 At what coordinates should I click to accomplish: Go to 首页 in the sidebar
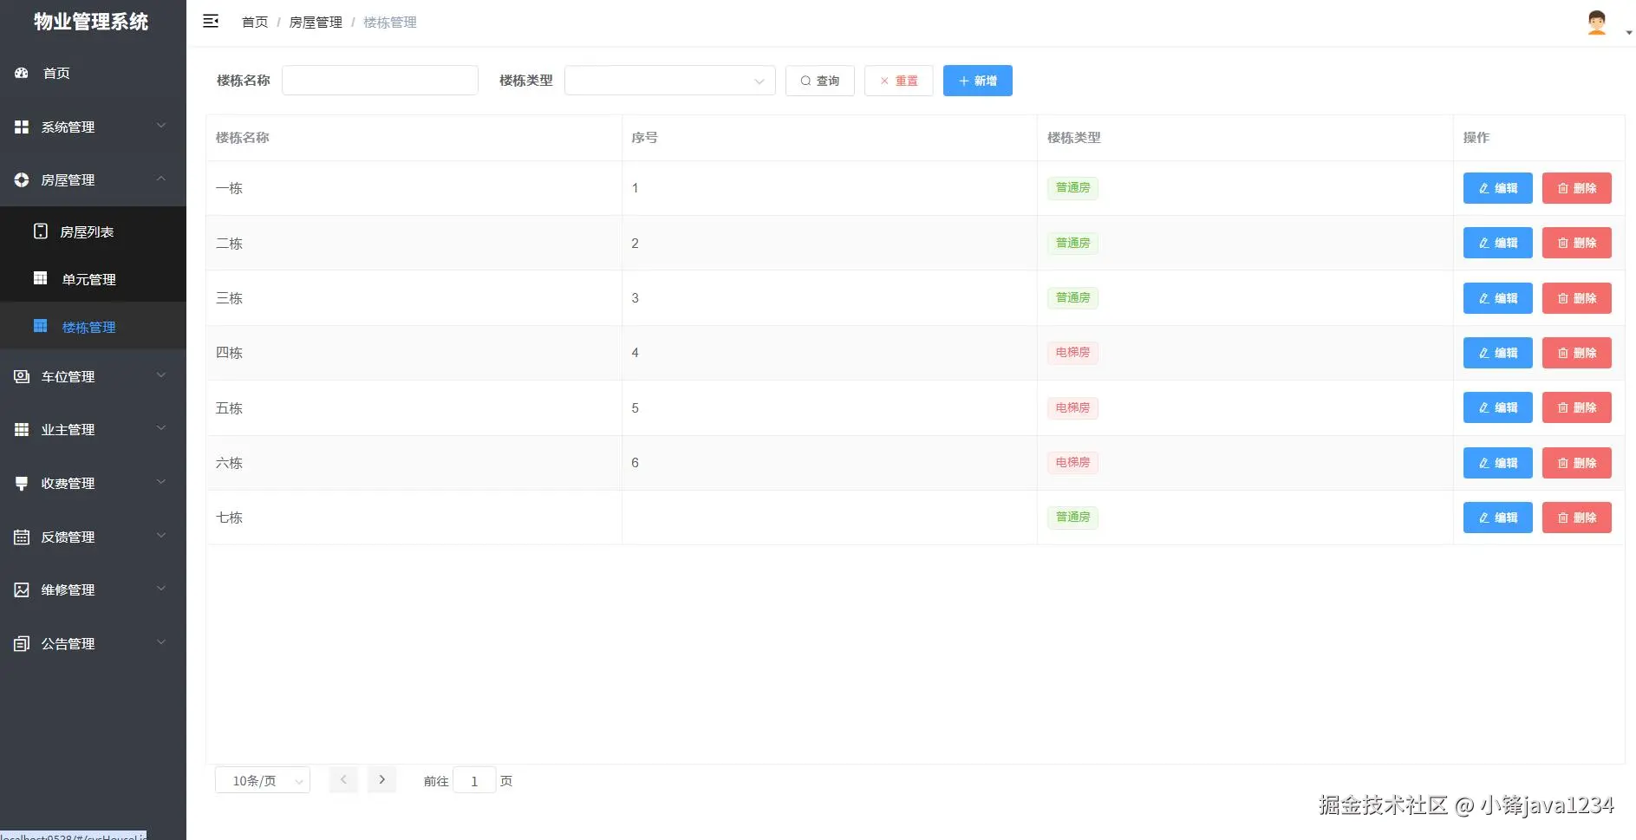pos(93,73)
